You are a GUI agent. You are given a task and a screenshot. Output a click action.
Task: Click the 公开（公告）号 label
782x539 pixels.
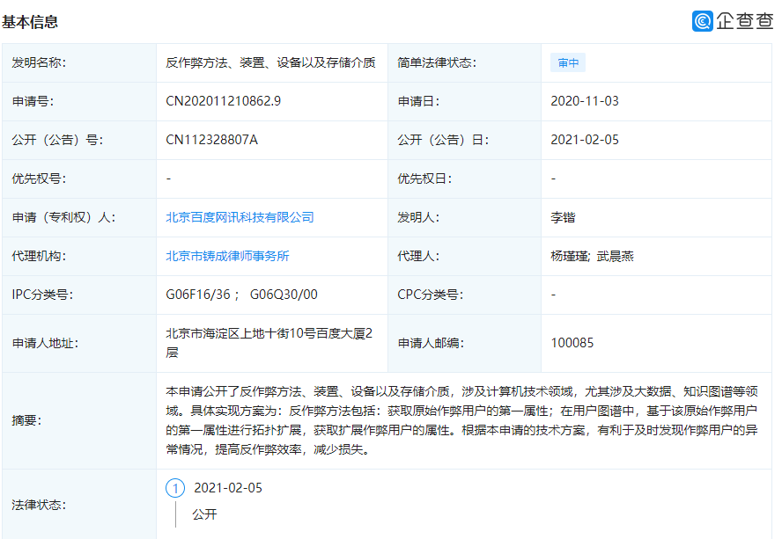pyautogui.click(x=57, y=140)
